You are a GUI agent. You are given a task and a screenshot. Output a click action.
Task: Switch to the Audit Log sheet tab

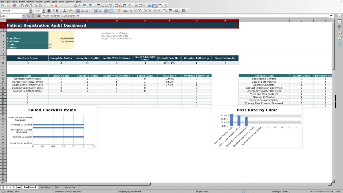(x=45, y=187)
